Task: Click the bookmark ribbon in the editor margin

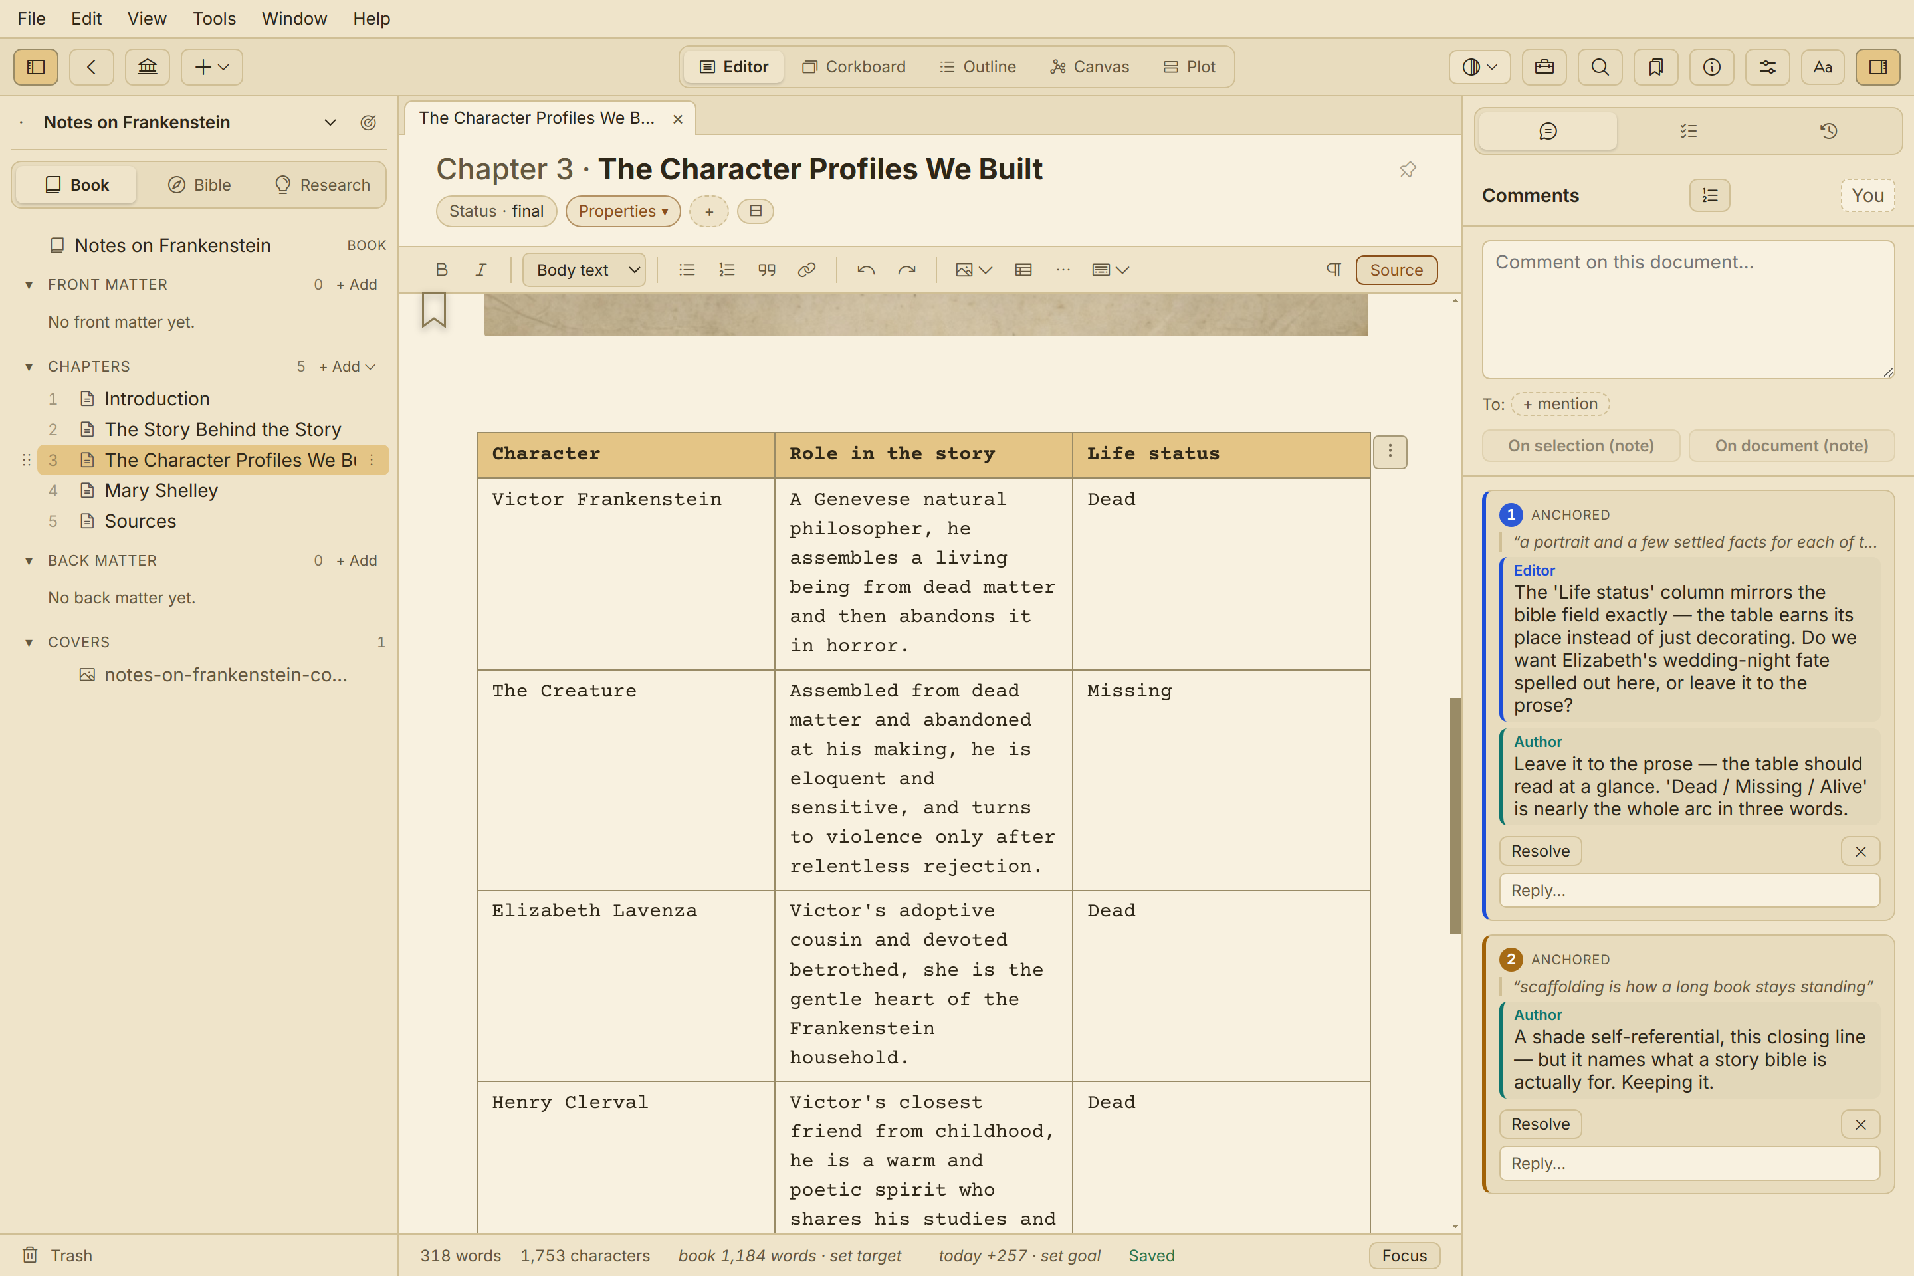Action: tap(434, 310)
